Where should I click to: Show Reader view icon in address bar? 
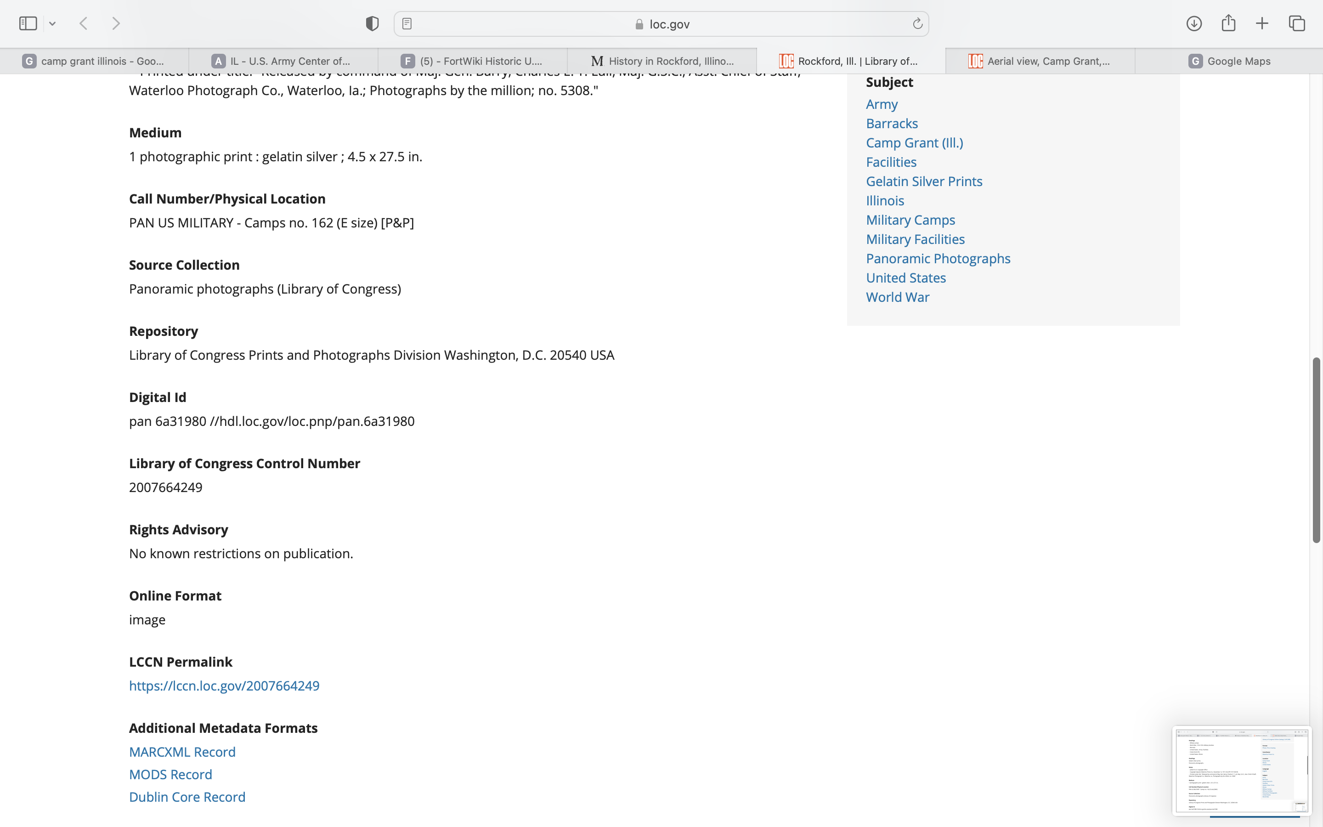(x=407, y=23)
